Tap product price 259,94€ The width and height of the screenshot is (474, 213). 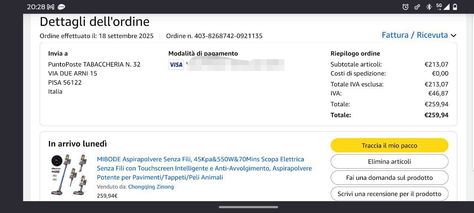click(x=107, y=196)
